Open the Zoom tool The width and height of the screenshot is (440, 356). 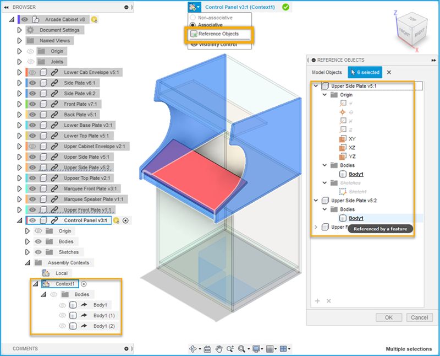tap(229, 348)
